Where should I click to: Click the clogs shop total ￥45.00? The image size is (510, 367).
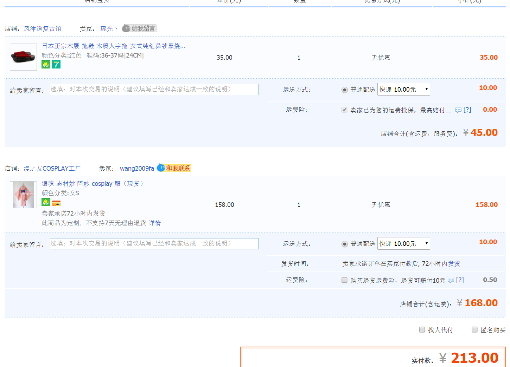pyautogui.click(x=480, y=133)
